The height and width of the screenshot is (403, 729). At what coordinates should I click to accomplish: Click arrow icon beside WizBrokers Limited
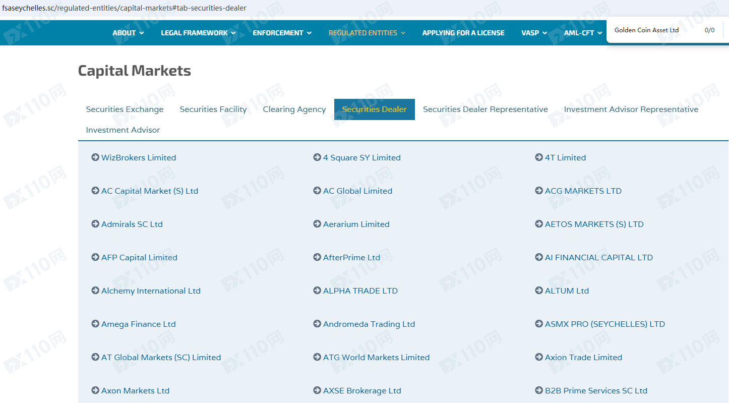pyautogui.click(x=95, y=157)
